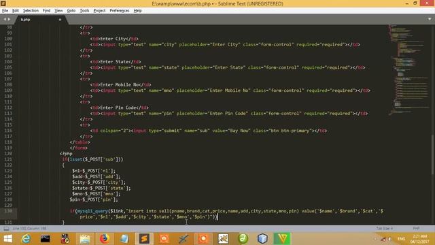Open the blue cube app in taskbar
This screenshot has width=435, height=245.
coord(262,239)
